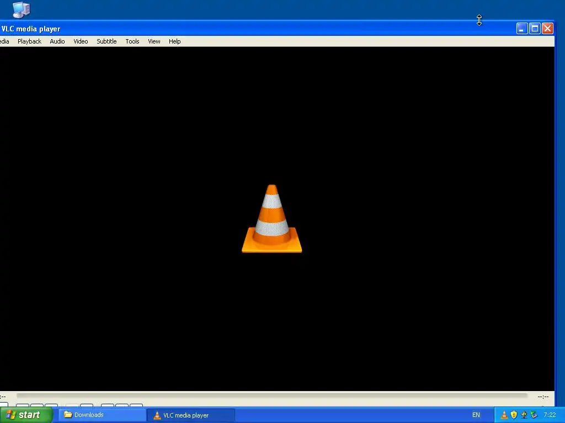Toggle the remaining time display at right
The image size is (565, 423).
point(543,397)
